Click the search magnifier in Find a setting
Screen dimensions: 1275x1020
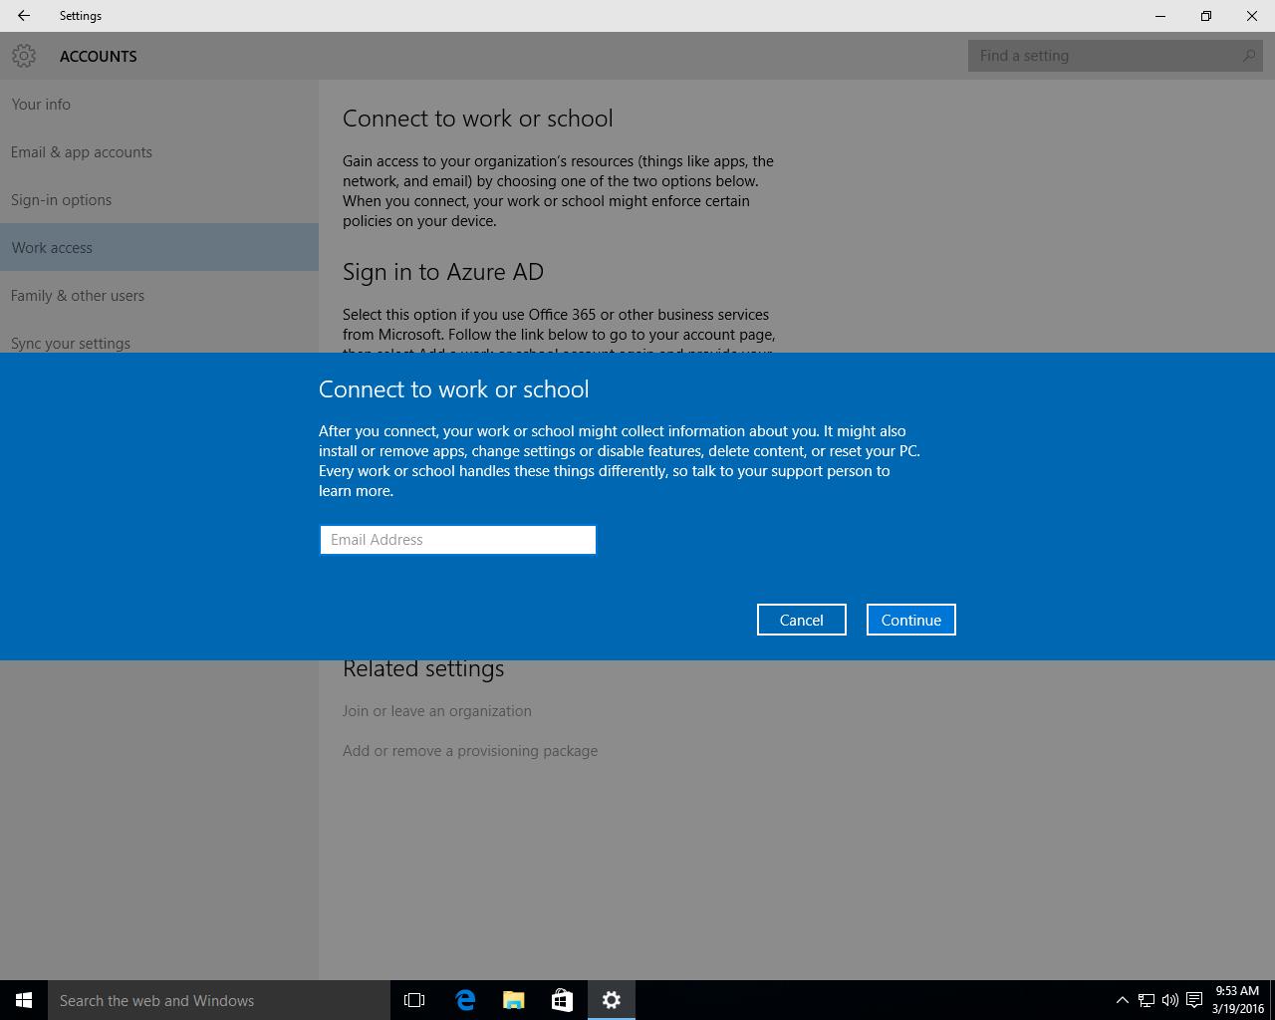tap(1248, 56)
